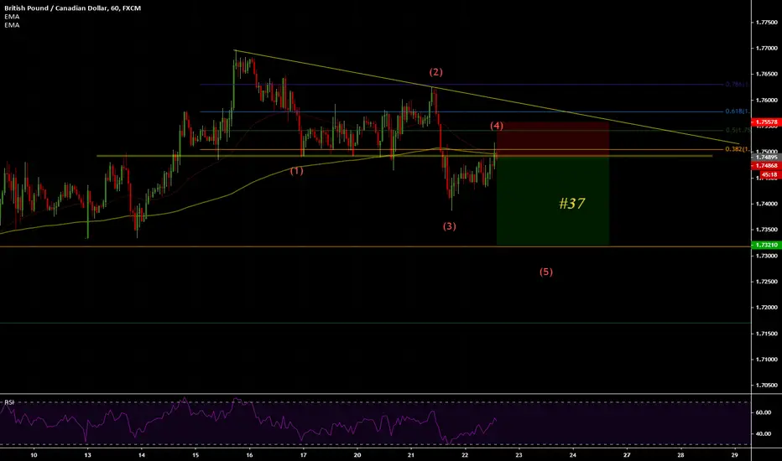Click the 1.74000 price axis label
The image size is (782, 461).
[x=767, y=204]
